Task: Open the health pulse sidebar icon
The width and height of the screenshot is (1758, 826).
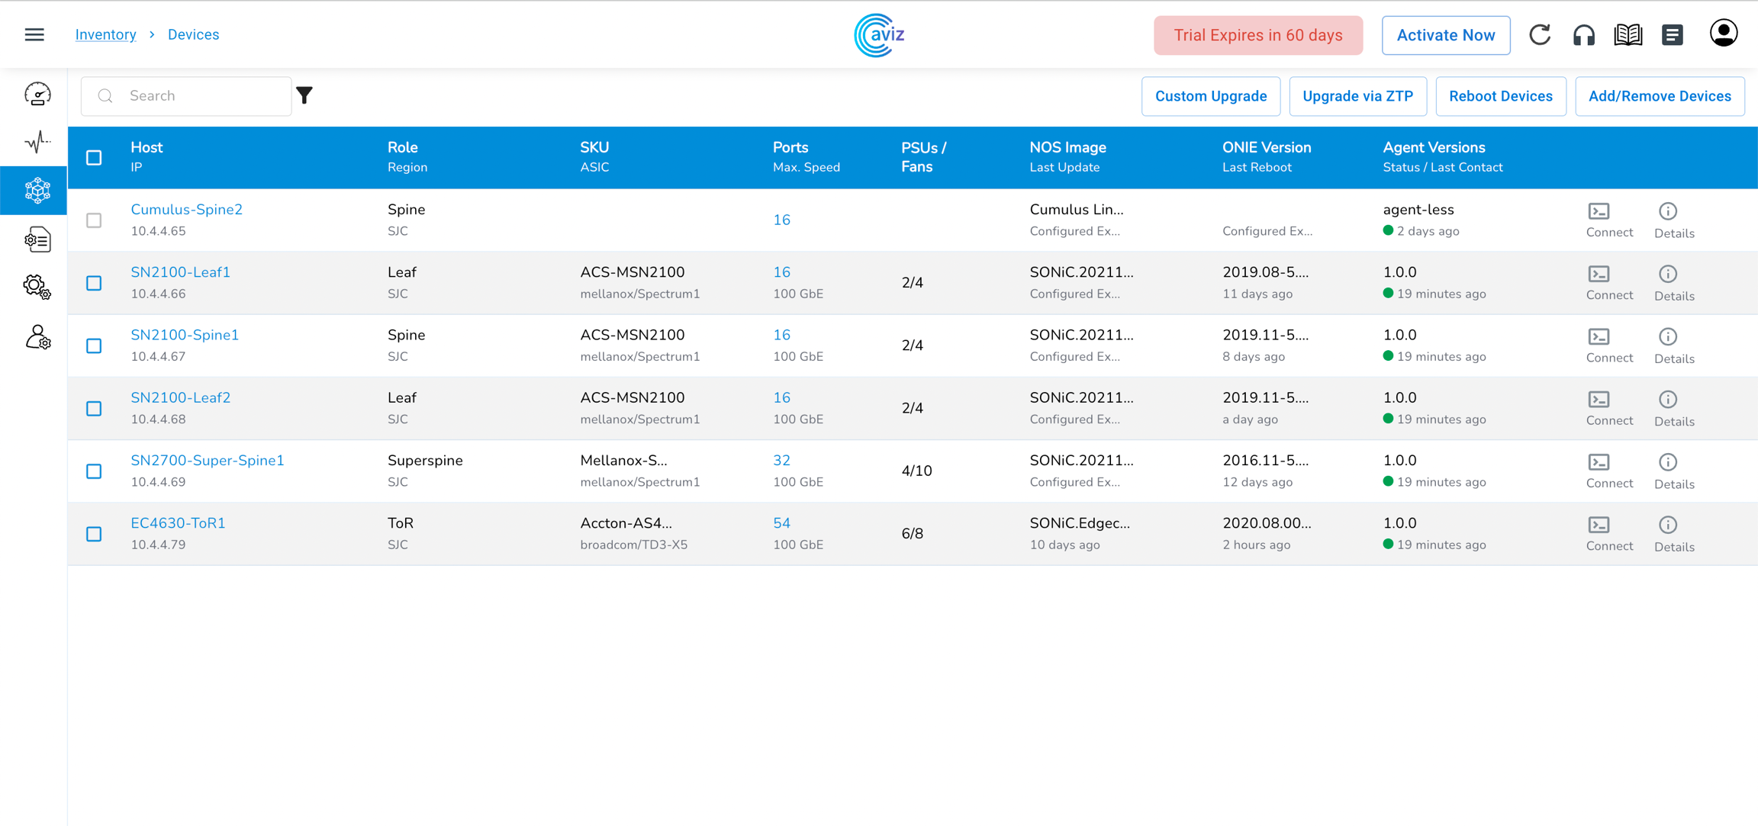Action: (x=37, y=142)
